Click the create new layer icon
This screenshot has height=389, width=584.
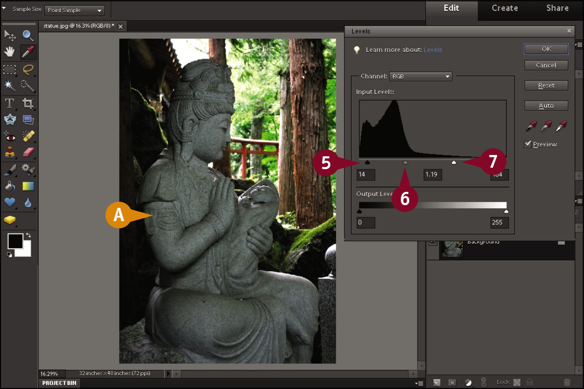coord(437,382)
